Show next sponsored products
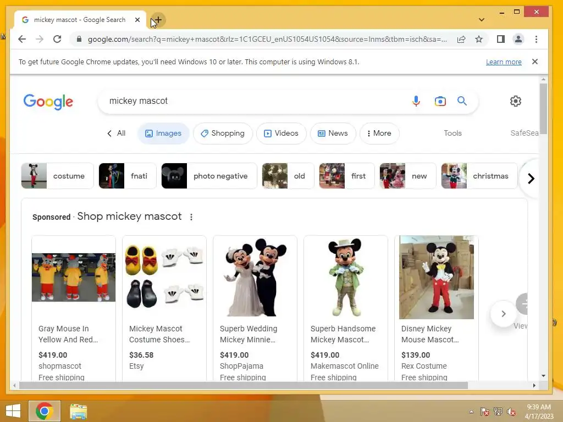Screen dimensions: 563x422 [504, 314]
